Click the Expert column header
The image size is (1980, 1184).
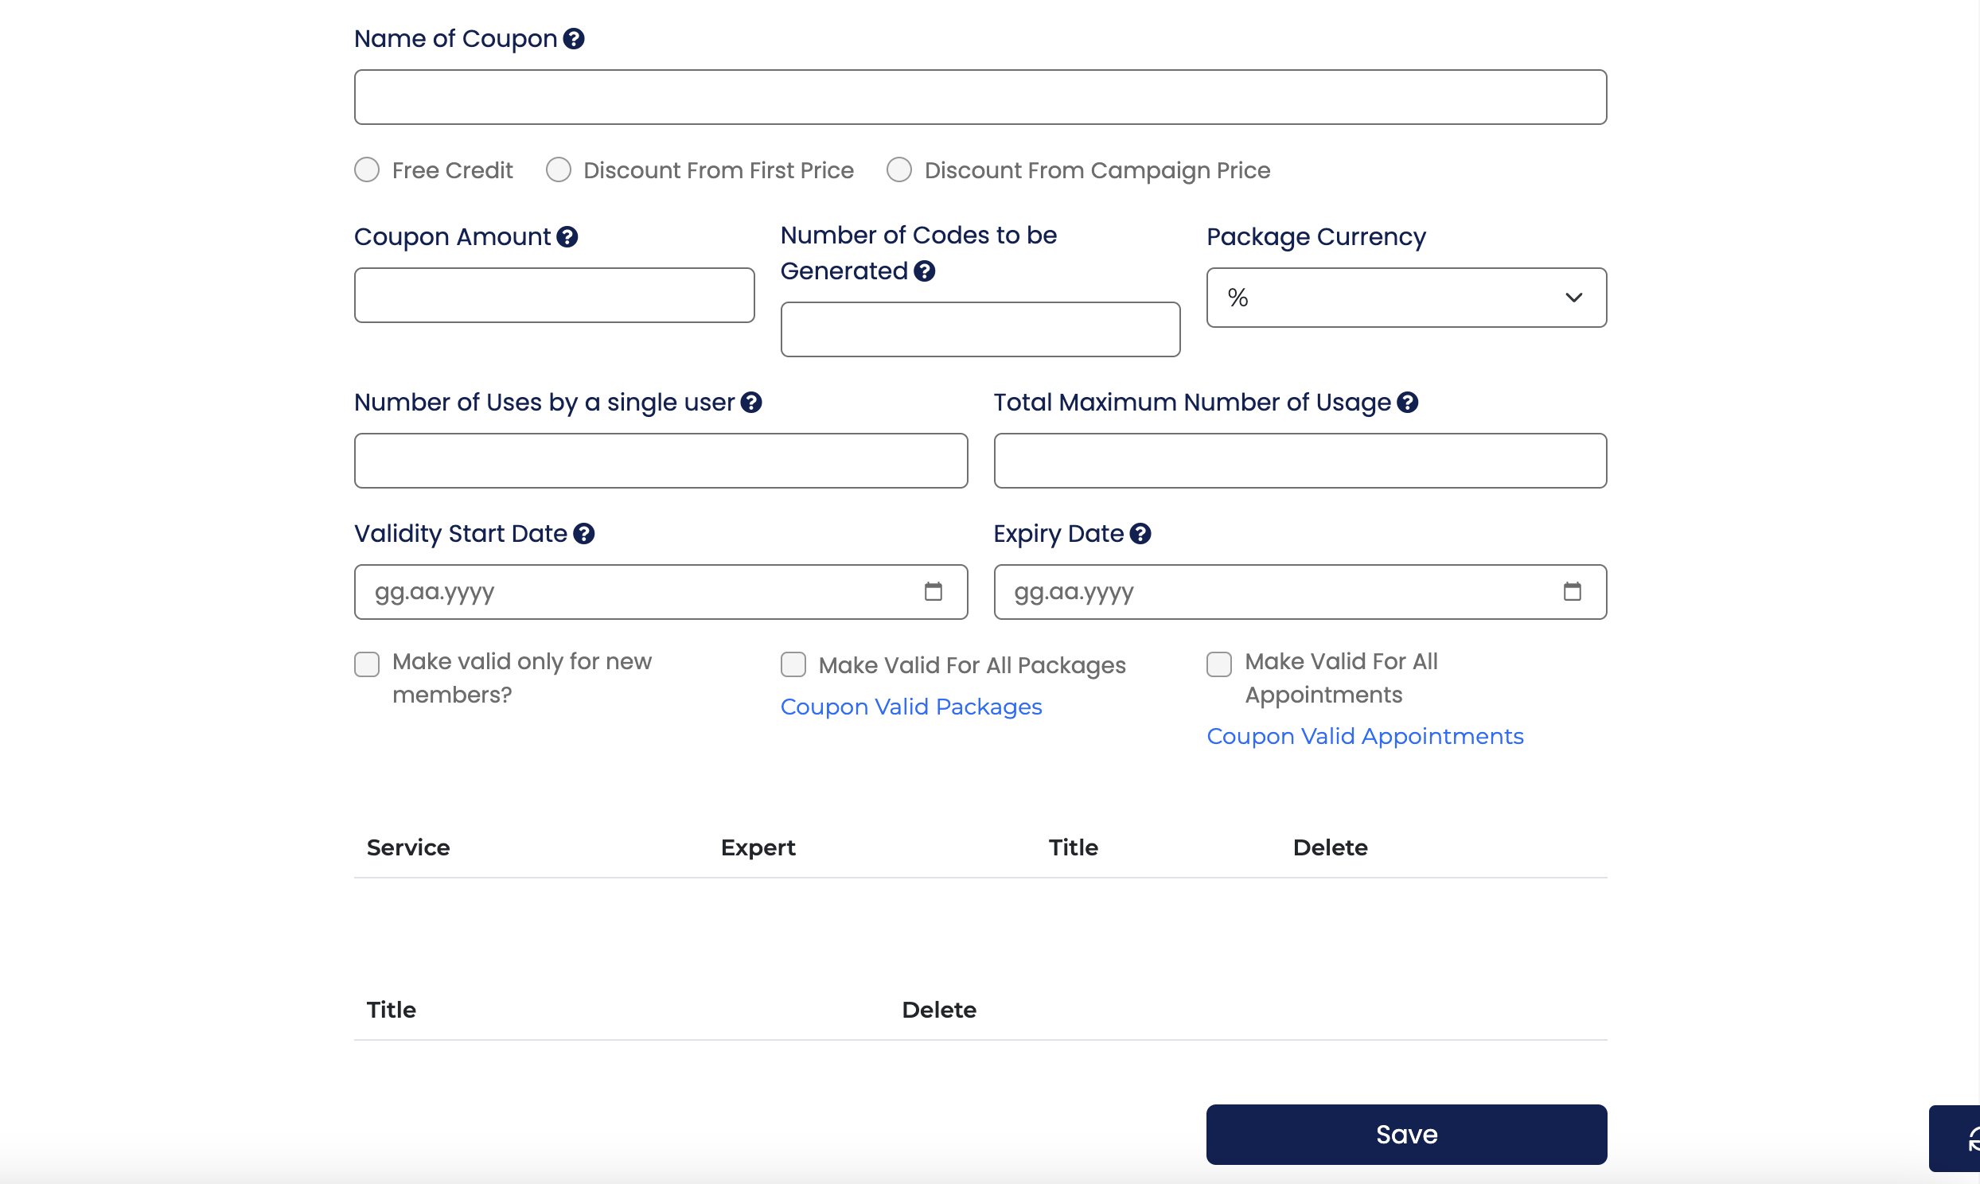click(758, 847)
